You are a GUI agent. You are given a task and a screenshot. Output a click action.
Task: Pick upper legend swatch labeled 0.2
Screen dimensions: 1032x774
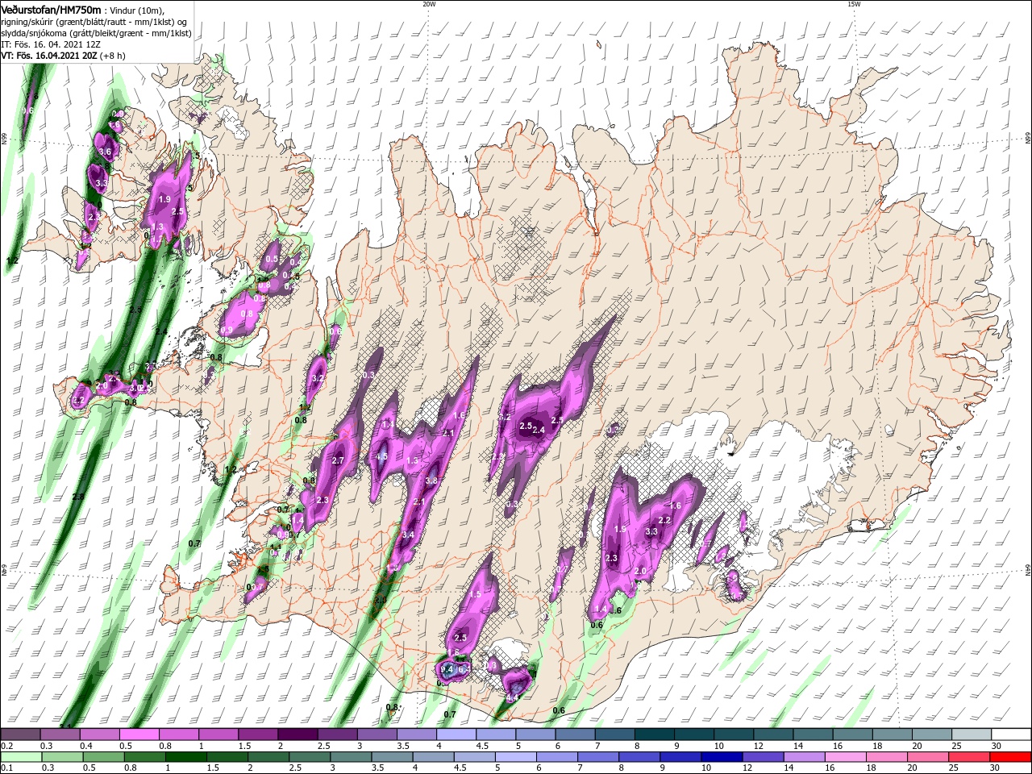click(20, 734)
